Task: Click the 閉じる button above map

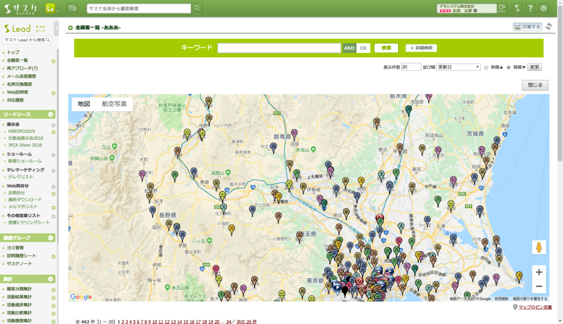Action: 535,85
